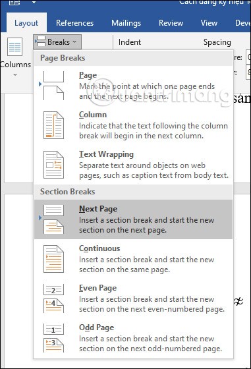The height and width of the screenshot is (369, 251).
Task: Click the quick access toolbar icon at top left
Action: point(14,3)
